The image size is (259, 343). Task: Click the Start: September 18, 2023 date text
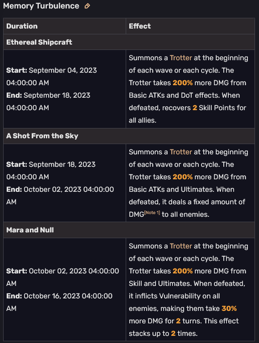pos(51,171)
